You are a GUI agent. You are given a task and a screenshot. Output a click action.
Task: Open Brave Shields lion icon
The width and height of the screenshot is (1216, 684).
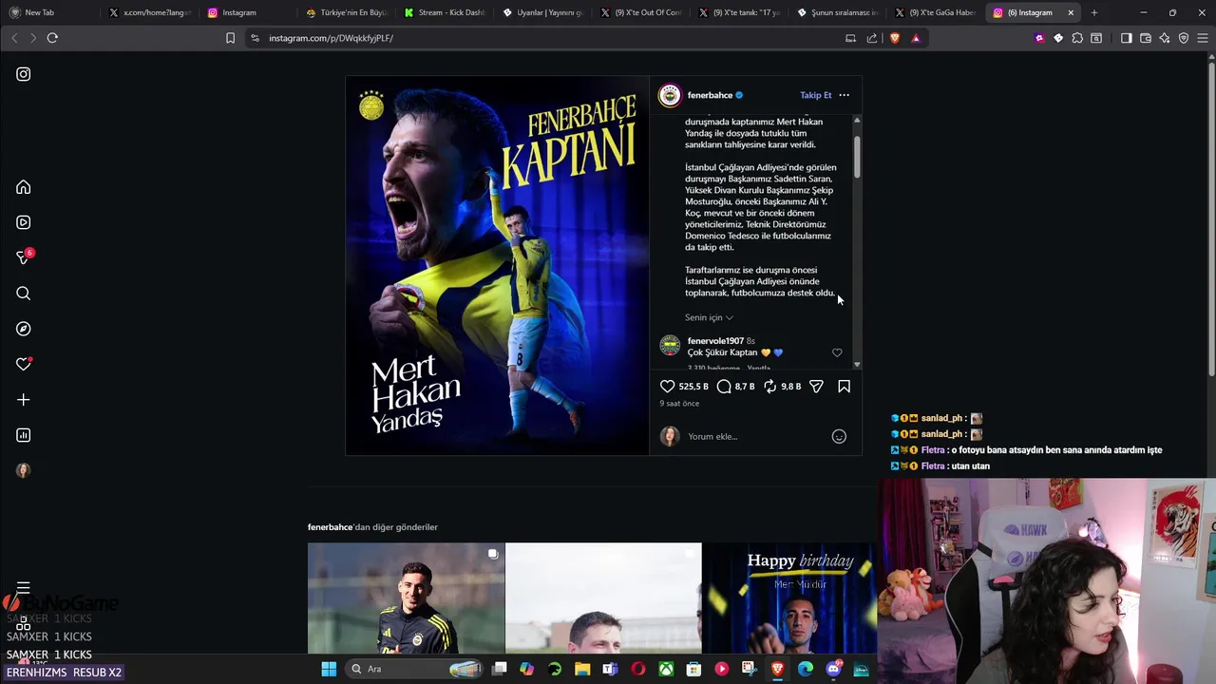pyautogui.click(x=894, y=38)
